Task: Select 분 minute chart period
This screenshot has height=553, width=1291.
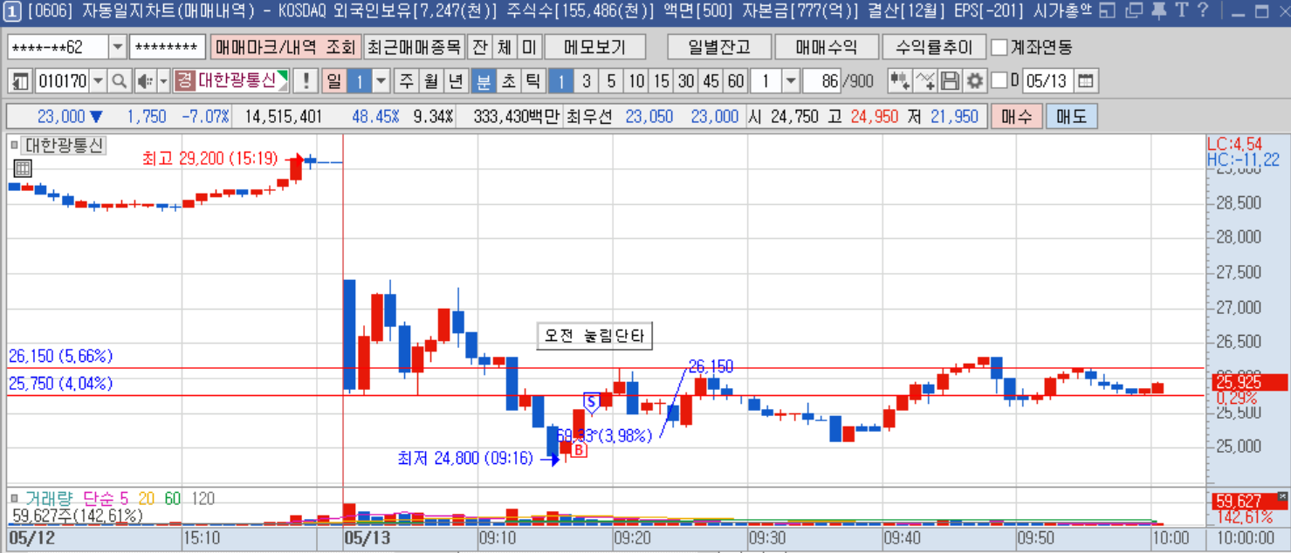Action: (x=483, y=82)
